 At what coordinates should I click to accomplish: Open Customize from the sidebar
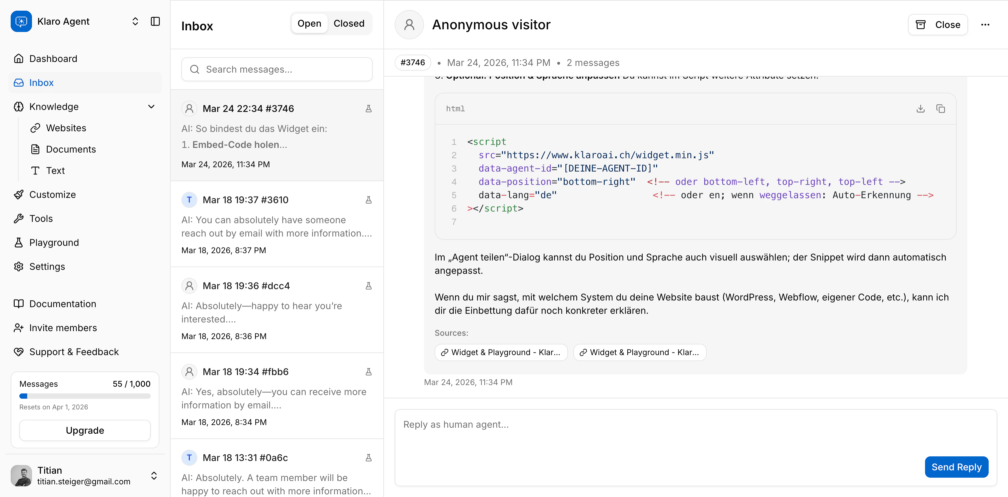[52, 194]
